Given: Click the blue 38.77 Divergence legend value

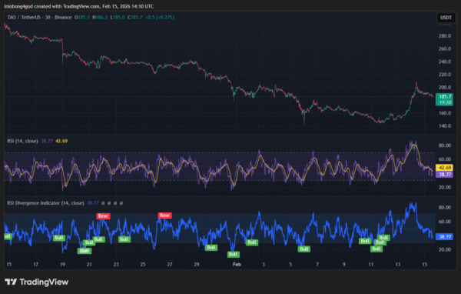Looking at the screenshot, I should coord(93,203).
